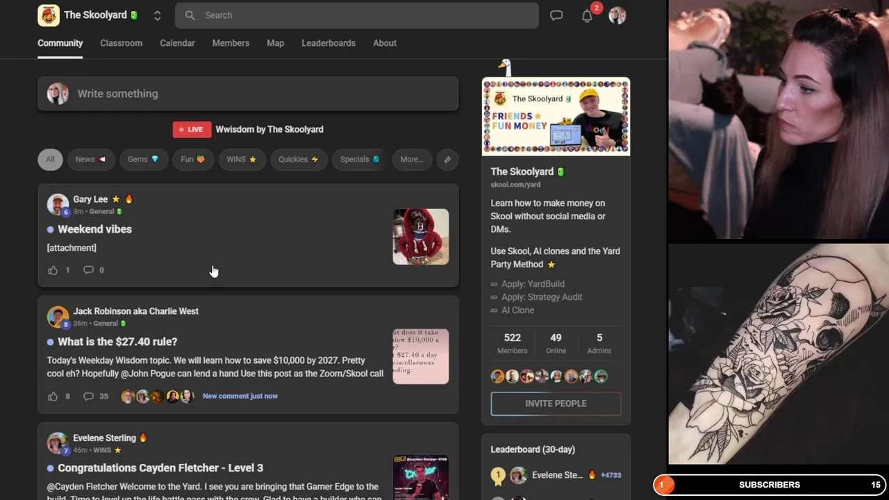Click The Skoolyard sidebar banner image
Viewport: 889px width, 500px height.
[x=556, y=117]
